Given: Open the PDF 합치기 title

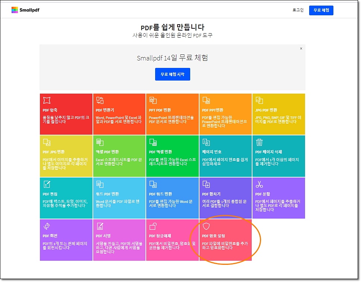Looking at the screenshot, I should pos(211,194).
